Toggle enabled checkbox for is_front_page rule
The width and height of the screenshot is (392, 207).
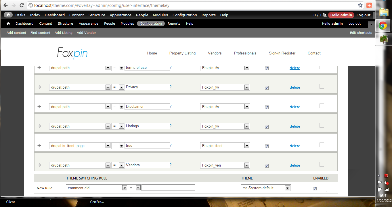pyautogui.click(x=267, y=146)
